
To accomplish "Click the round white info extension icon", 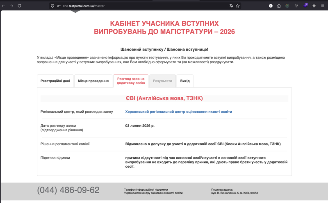I will coord(271,6).
